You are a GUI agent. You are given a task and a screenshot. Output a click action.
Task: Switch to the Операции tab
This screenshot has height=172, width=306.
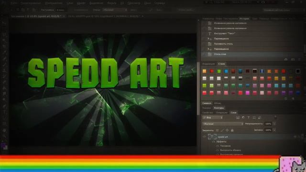click(221, 113)
